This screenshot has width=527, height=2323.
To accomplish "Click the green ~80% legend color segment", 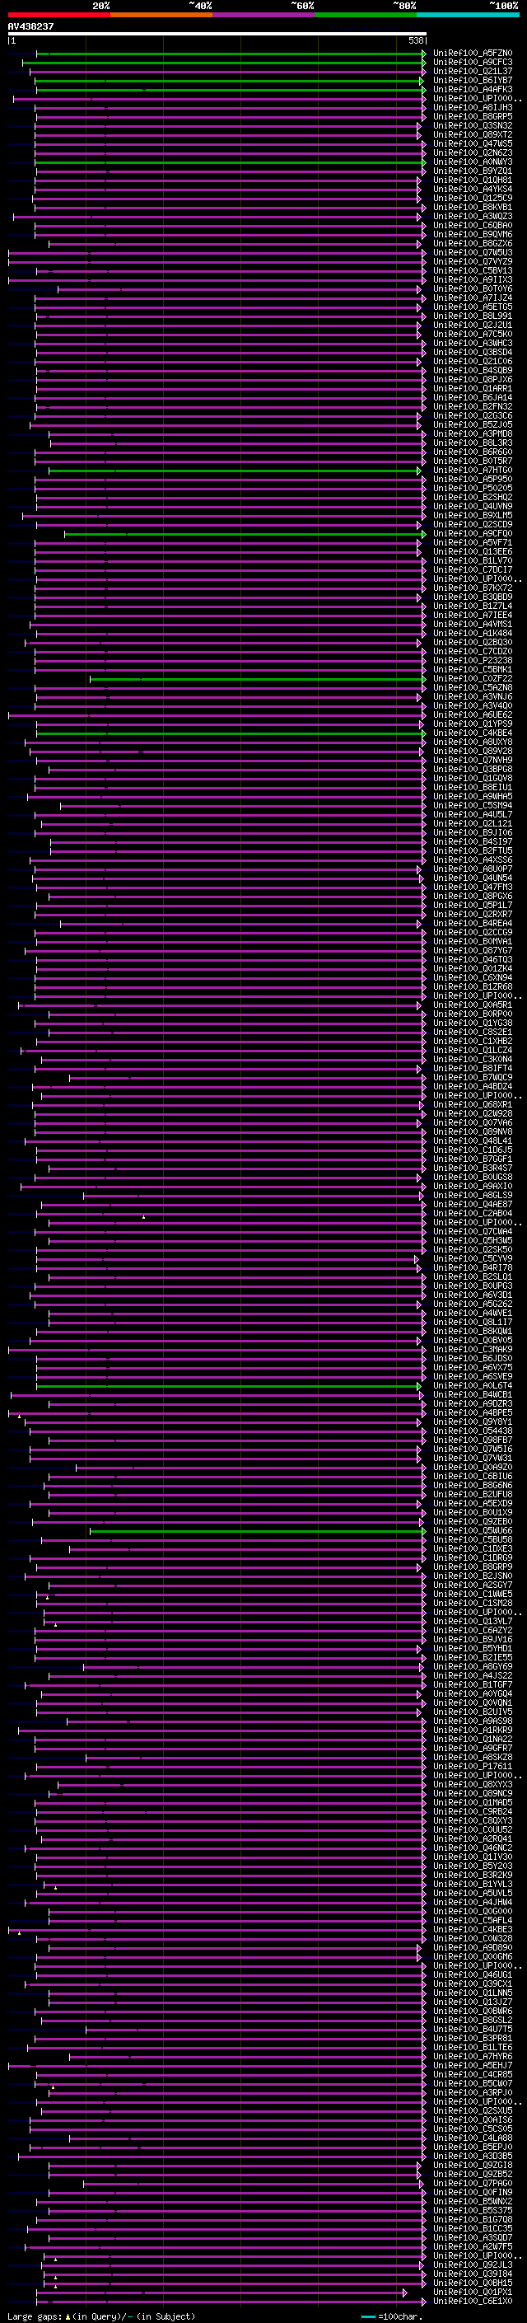I will (366, 15).
